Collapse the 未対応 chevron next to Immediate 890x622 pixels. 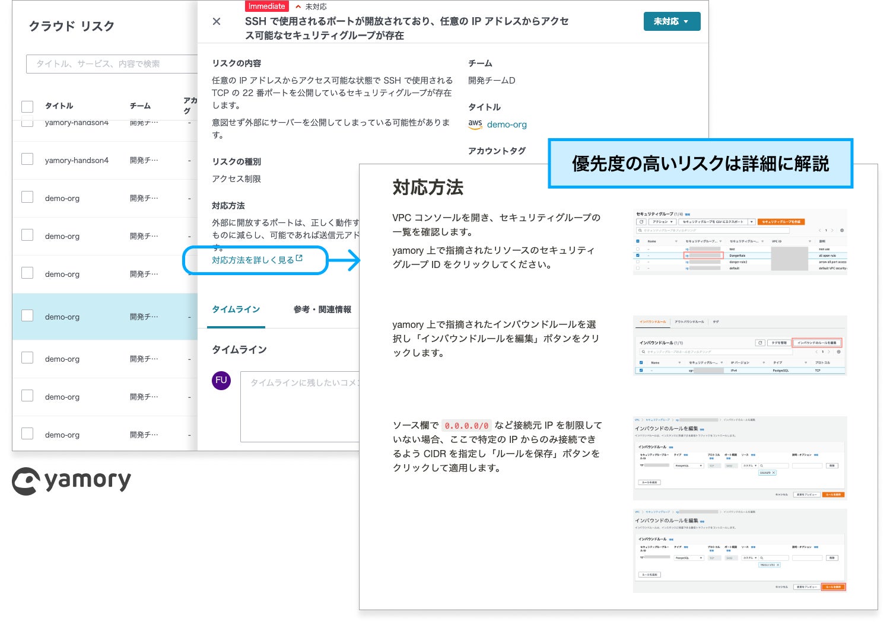click(298, 7)
